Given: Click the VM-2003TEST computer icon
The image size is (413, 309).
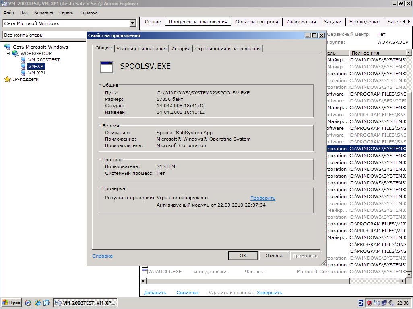Looking at the screenshot, I should [23, 60].
